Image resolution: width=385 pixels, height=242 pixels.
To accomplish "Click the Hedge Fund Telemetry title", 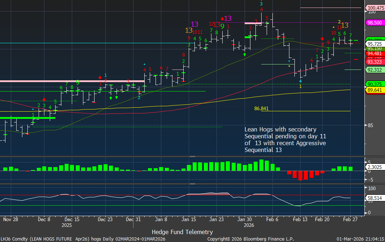I will coord(182,232).
